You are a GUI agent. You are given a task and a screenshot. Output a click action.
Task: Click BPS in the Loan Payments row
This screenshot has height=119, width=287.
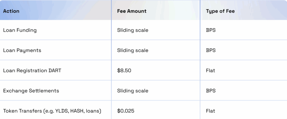pos(211,50)
